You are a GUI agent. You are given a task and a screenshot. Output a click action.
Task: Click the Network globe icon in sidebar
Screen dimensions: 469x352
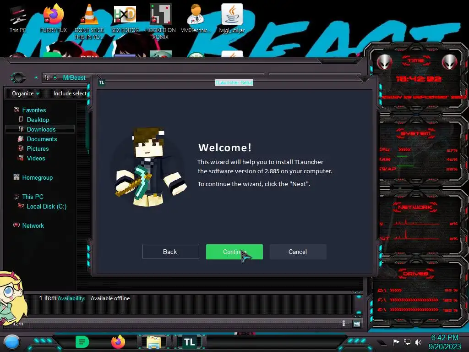pyautogui.click(x=16, y=225)
